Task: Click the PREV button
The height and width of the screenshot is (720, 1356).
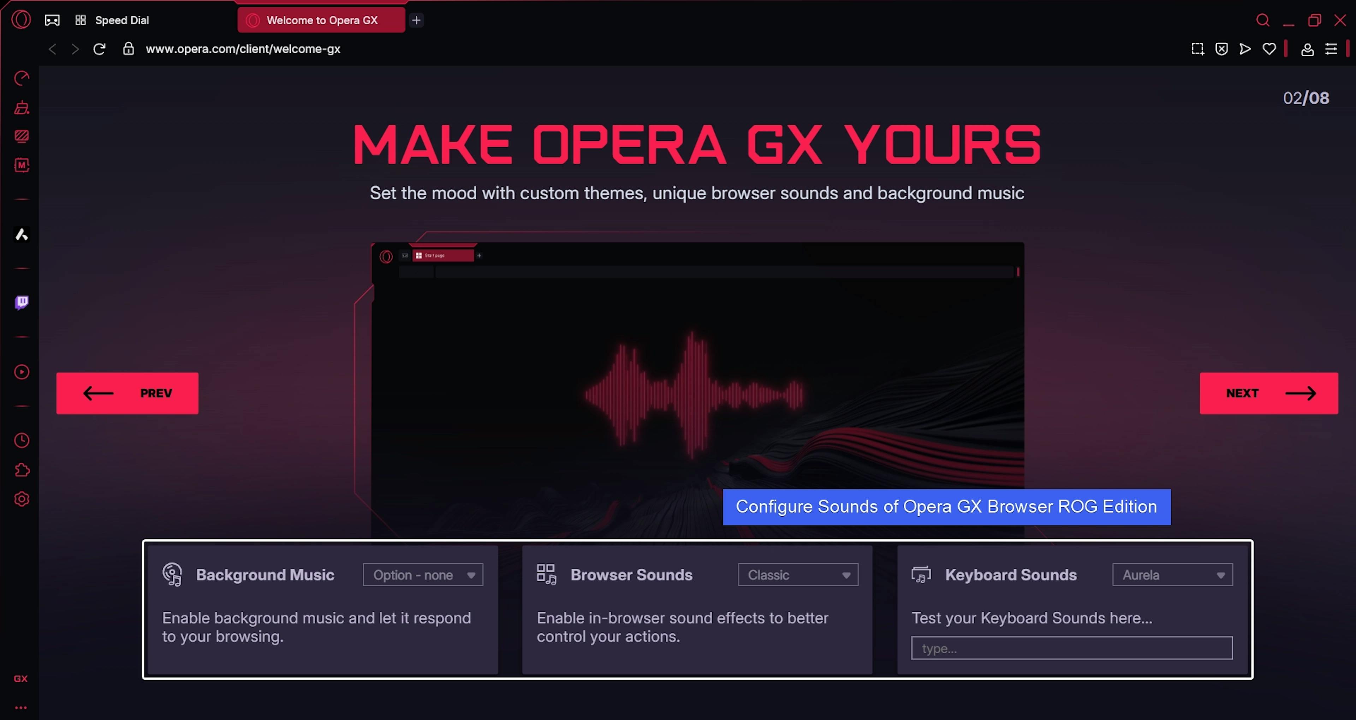Action: [127, 393]
